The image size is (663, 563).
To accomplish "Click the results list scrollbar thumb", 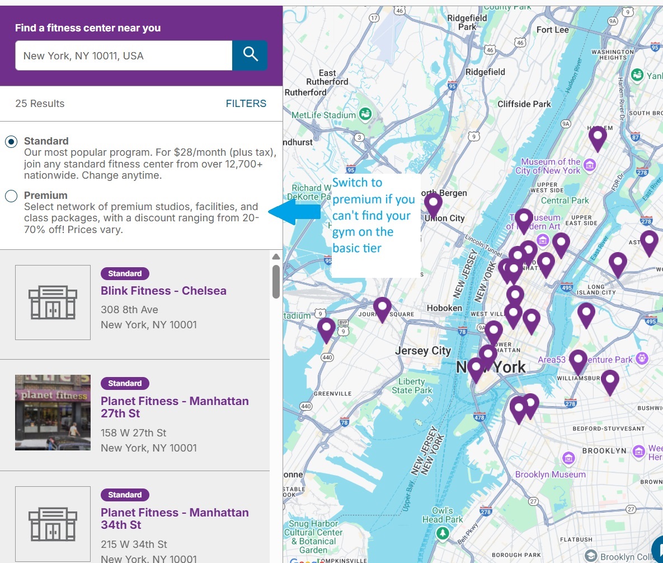I will pos(276,281).
